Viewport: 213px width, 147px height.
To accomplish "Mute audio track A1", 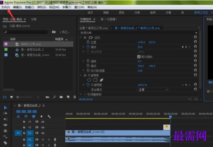I will 43,140.
